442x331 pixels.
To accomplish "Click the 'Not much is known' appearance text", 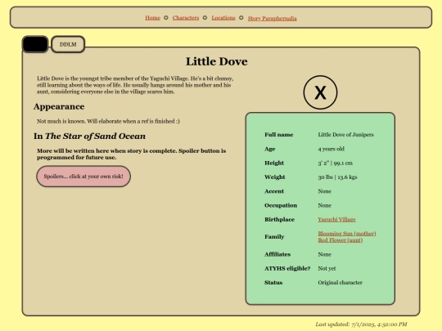I will click(108, 121).
